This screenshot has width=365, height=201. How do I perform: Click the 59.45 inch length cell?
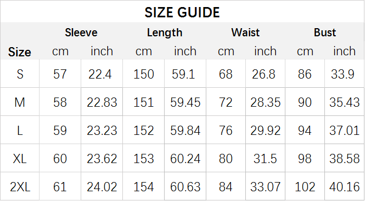coord(185,102)
